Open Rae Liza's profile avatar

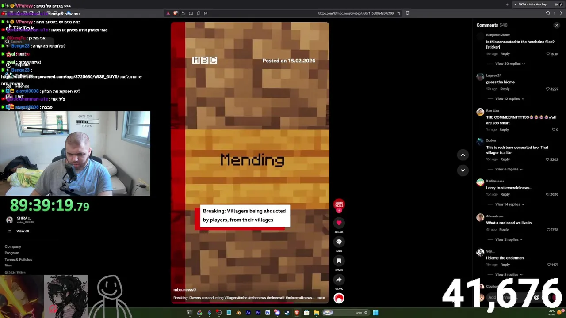(x=480, y=112)
